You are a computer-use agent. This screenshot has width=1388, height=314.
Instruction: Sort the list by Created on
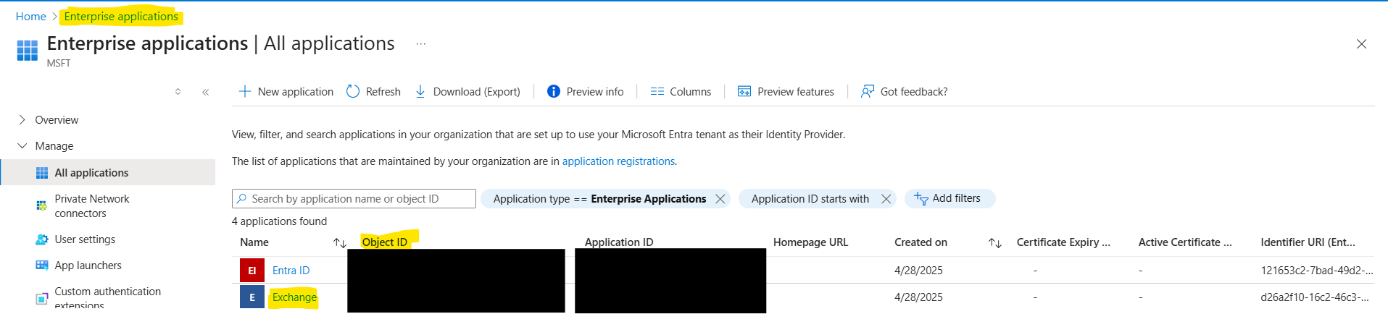994,243
